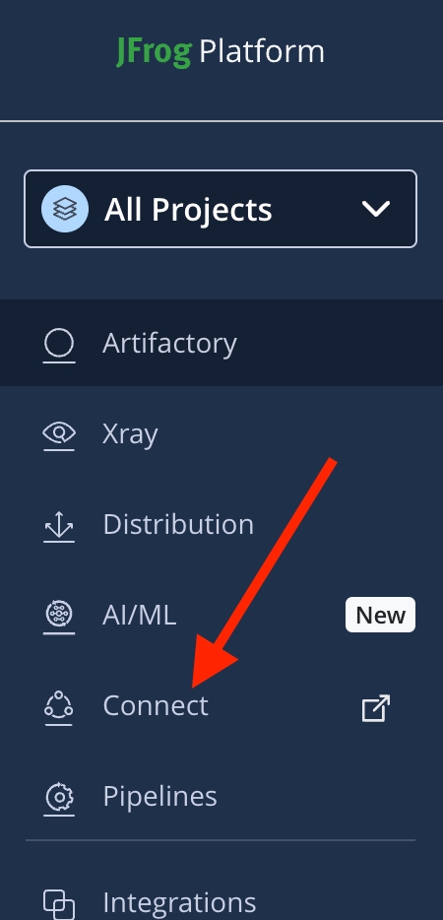Click the Xray eye icon

pos(59,435)
